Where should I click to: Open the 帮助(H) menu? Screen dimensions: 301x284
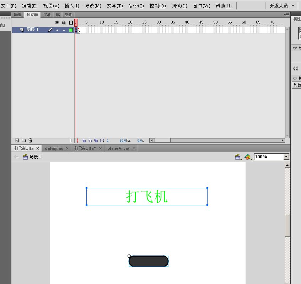[224, 6]
